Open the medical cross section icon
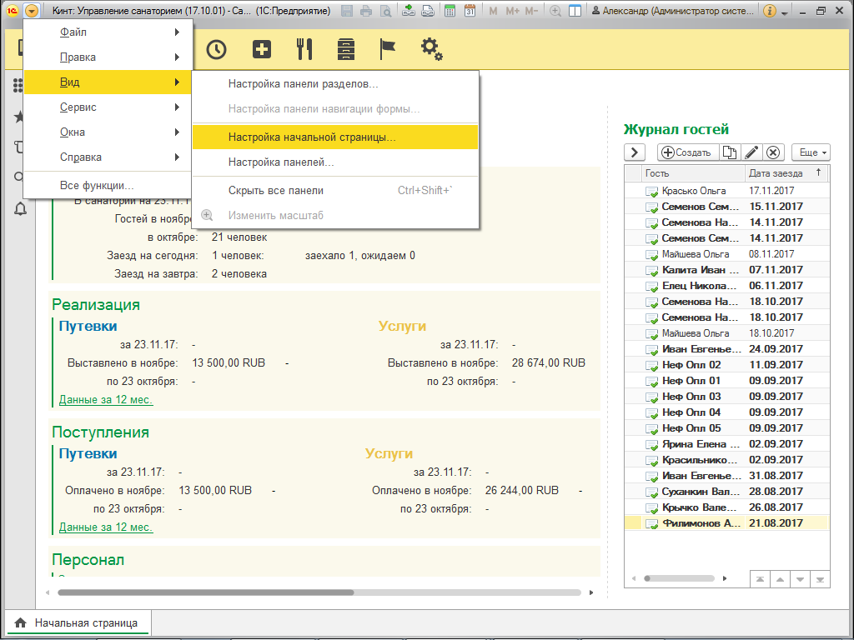 pyautogui.click(x=262, y=49)
